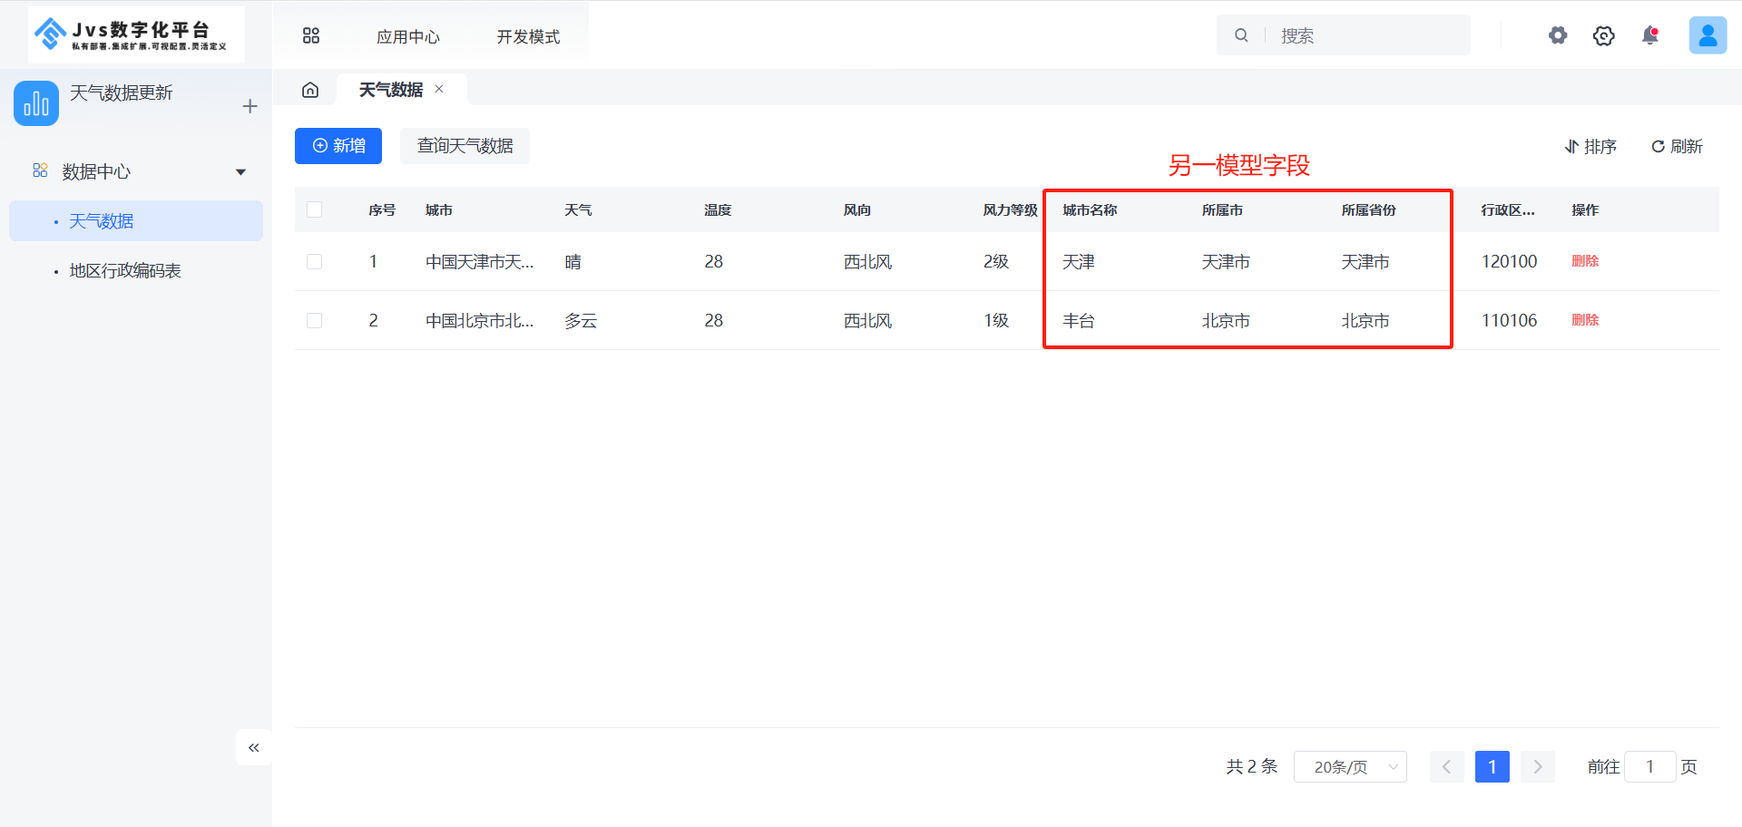Click cell 中国北京市北...
Viewport: 1742px width, 827px height.
click(480, 320)
